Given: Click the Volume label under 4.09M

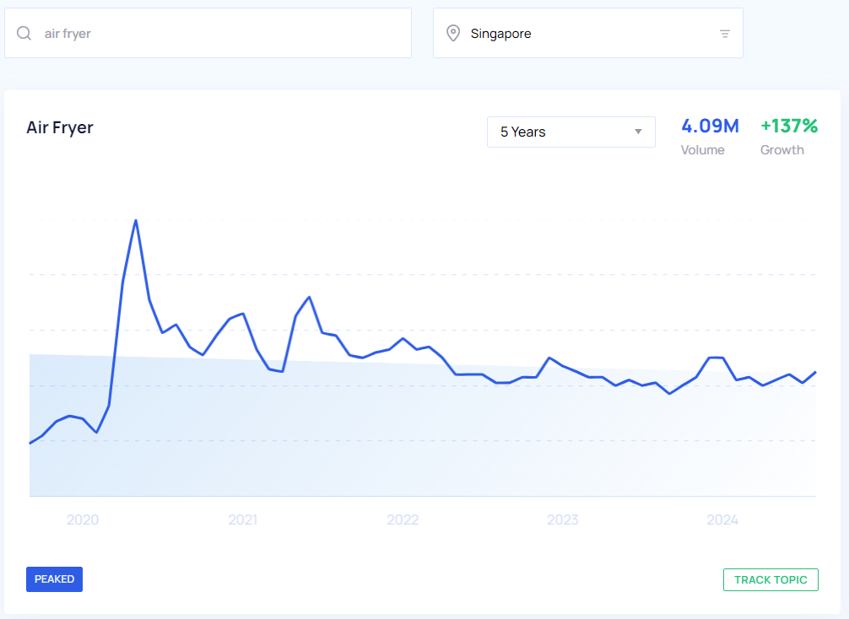Looking at the screenshot, I should pyautogui.click(x=702, y=150).
